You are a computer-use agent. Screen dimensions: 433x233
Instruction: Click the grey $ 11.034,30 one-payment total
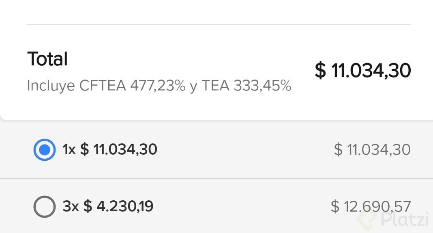372,150
